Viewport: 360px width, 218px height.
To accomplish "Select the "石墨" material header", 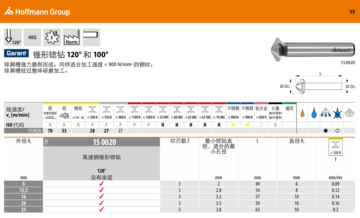I will (x=275, y=109).
